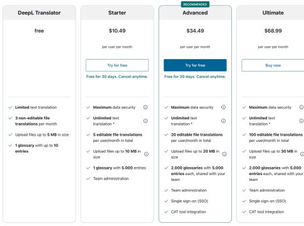Click Try for free under Starter plan
304x226 pixels.
pyautogui.click(x=117, y=65)
